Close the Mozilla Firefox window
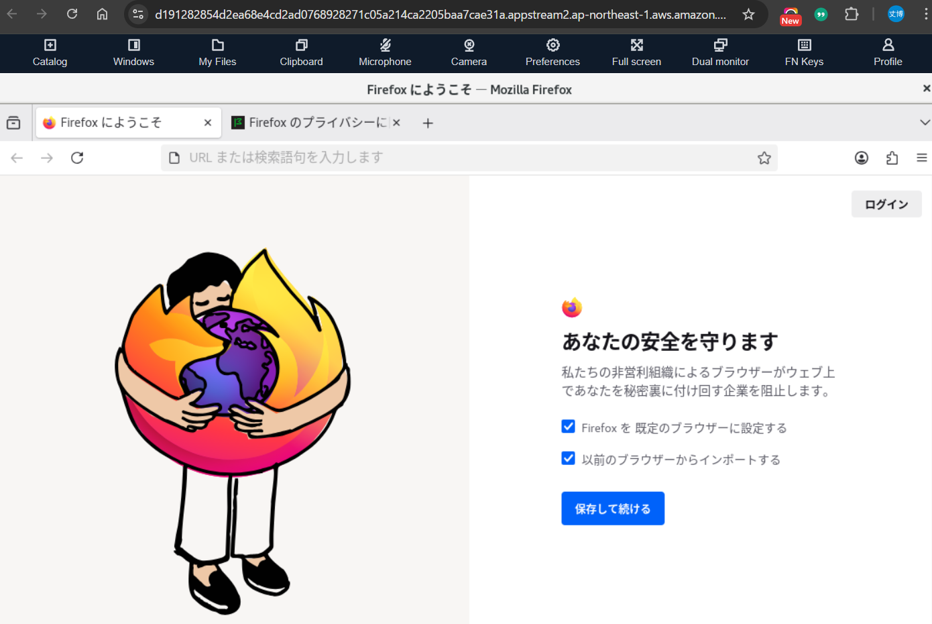This screenshot has width=932, height=624. coord(926,89)
